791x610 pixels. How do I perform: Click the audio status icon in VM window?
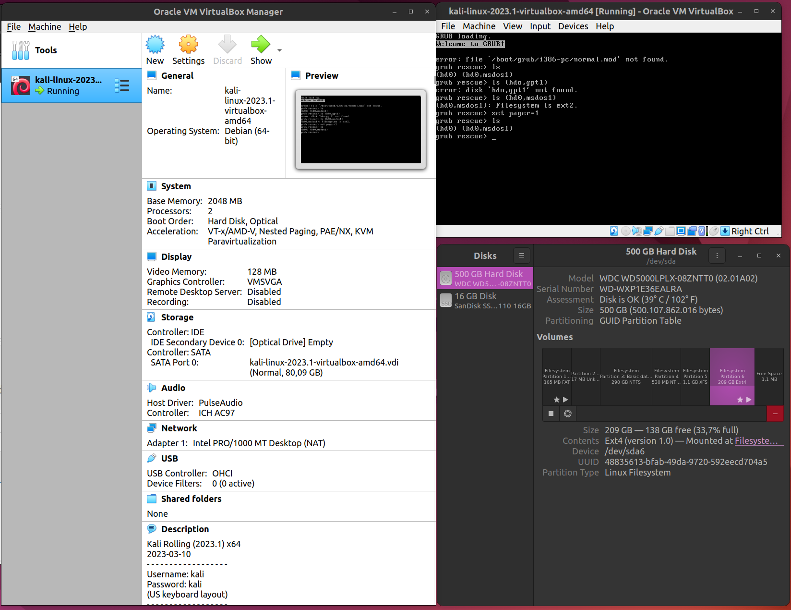click(637, 232)
